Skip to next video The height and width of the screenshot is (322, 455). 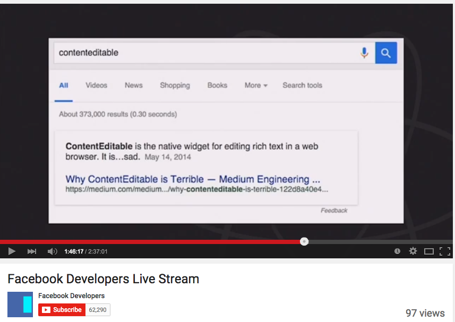(x=32, y=251)
